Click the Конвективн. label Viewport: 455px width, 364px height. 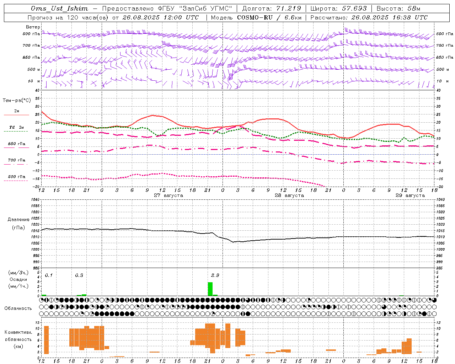click(x=18, y=332)
